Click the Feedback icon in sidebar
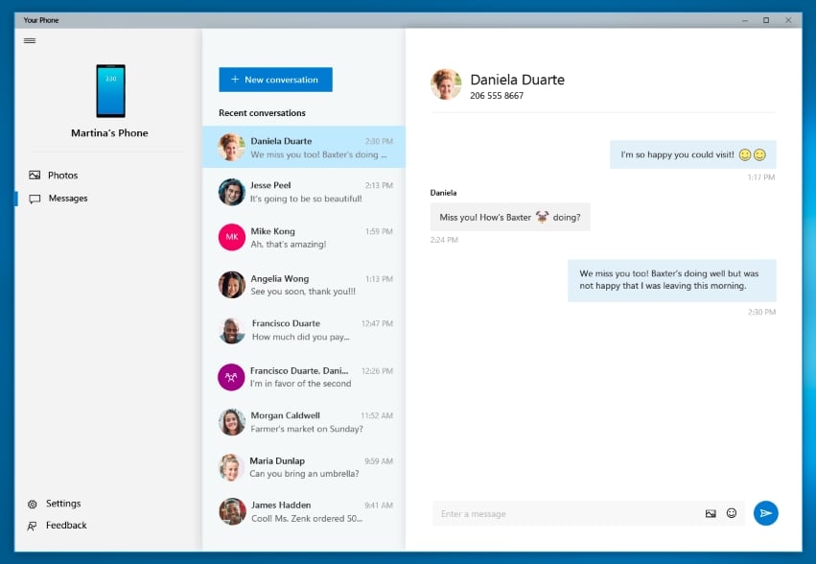816x564 pixels. [x=33, y=526]
